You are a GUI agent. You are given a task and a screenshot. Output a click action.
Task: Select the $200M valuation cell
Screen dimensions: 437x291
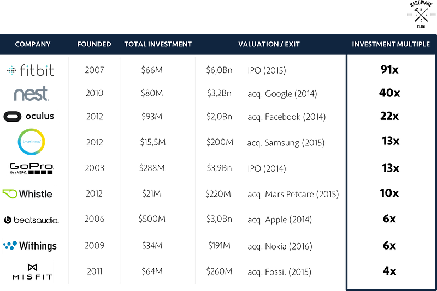click(220, 142)
